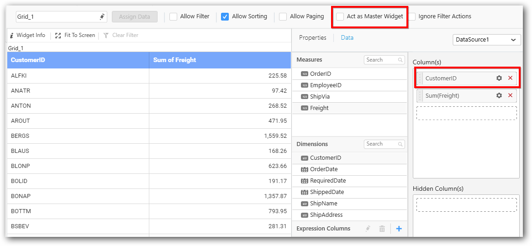
Task: Switch to the Properties tab
Action: tap(312, 38)
